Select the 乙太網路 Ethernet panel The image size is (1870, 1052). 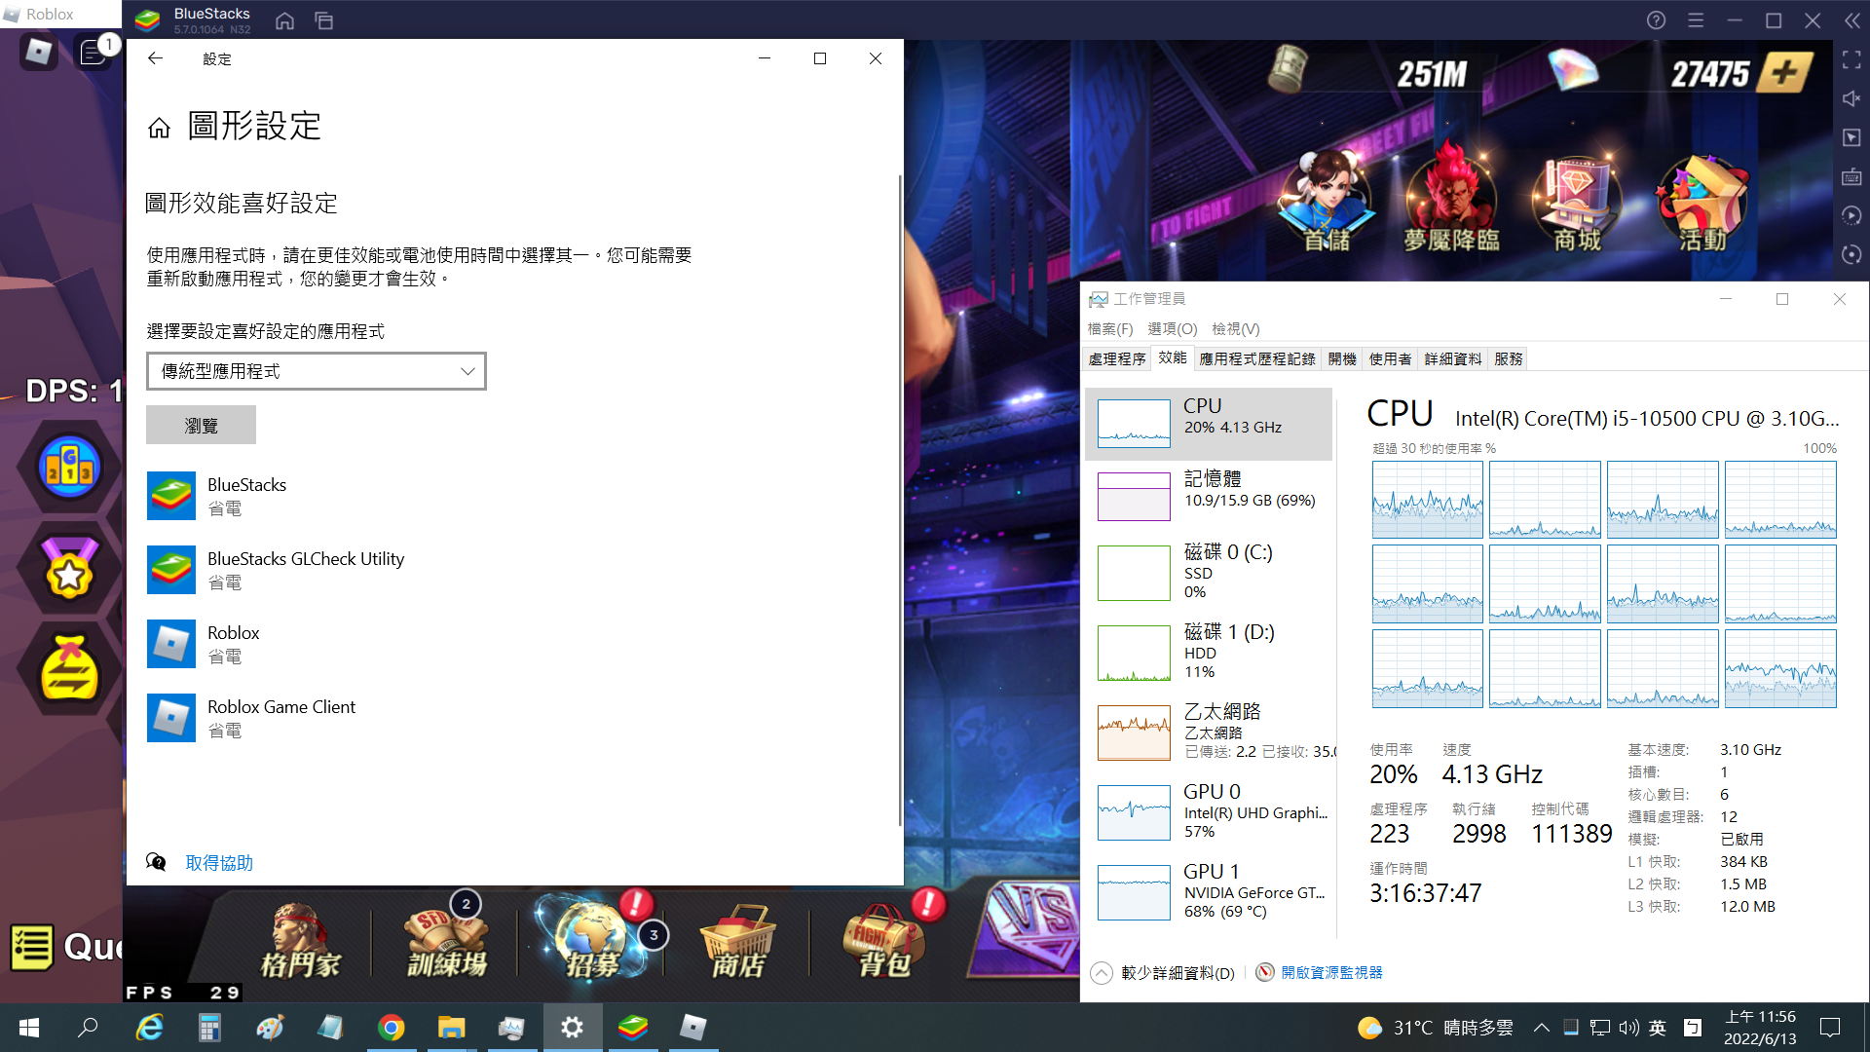pos(1209,733)
